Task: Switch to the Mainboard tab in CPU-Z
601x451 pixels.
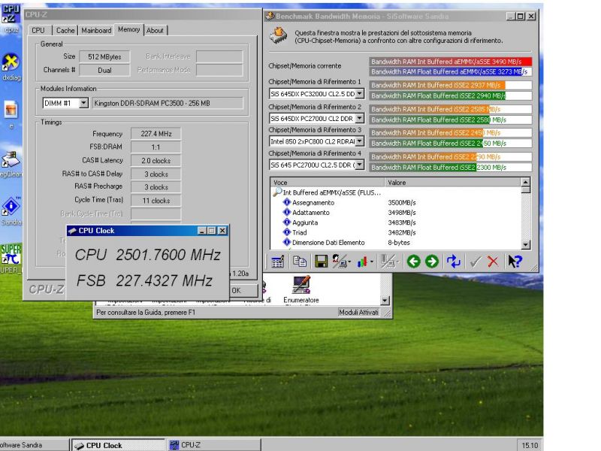Action: pyautogui.click(x=97, y=30)
